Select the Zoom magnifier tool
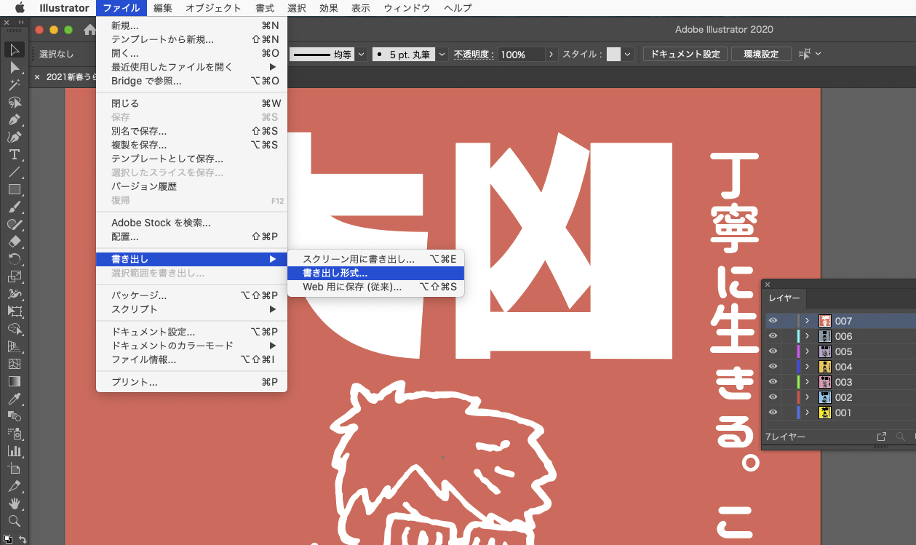Image resolution: width=916 pixels, height=545 pixels. tap(14, 521)
